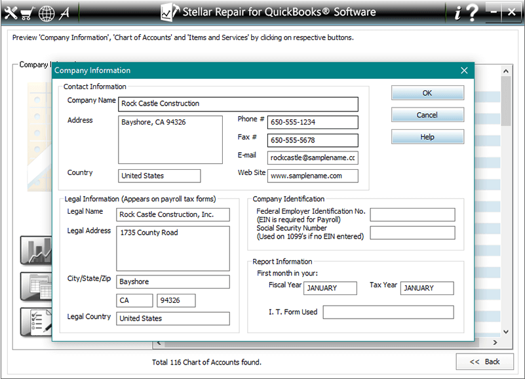This screenshot has width=525, height=379.
Task: Click into the Company Name field
Action: coord(238,104)
